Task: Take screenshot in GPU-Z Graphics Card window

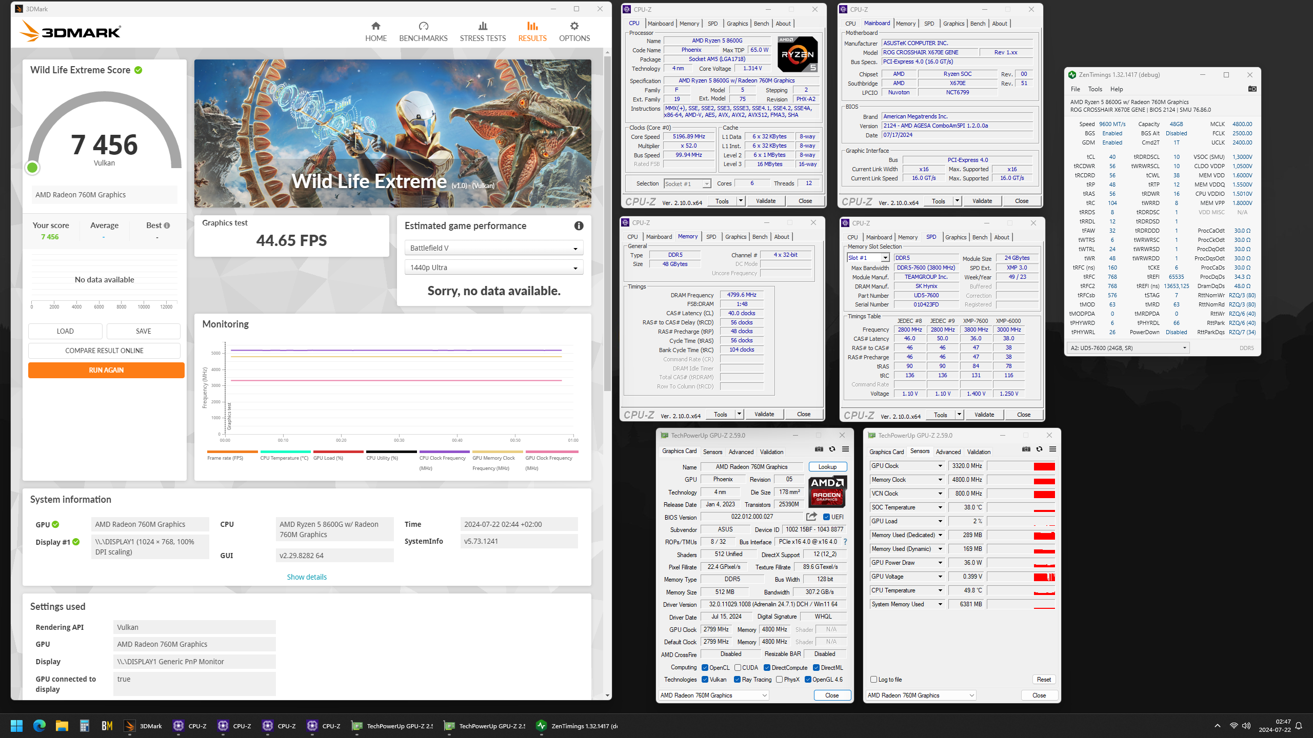Action: tap(819, 449)
